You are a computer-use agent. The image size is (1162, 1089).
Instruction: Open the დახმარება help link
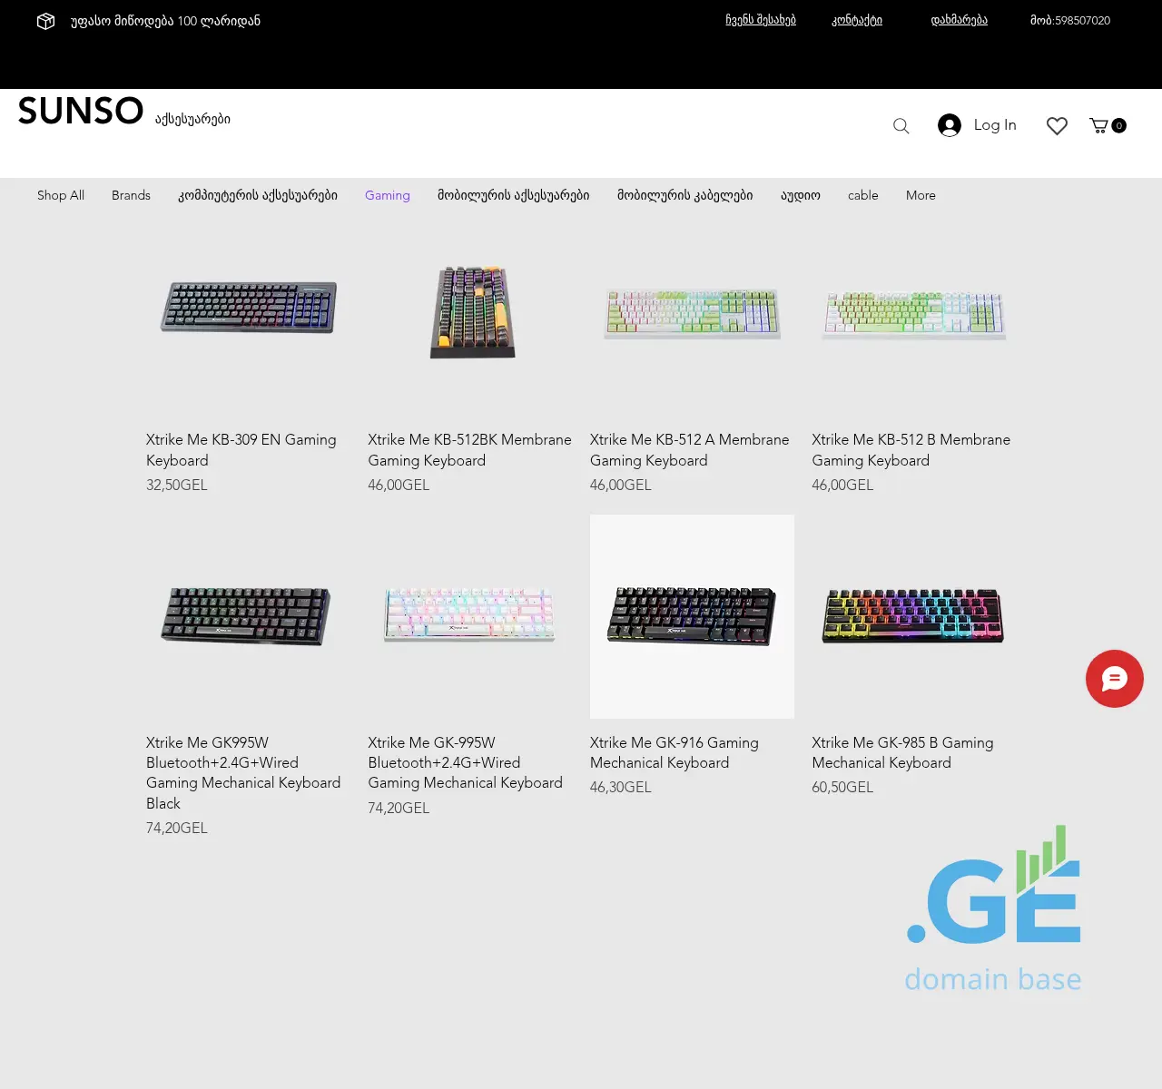[x=957, y=20]
